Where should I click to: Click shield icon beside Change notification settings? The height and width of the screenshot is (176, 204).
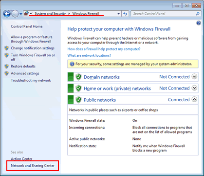(6, 48)
